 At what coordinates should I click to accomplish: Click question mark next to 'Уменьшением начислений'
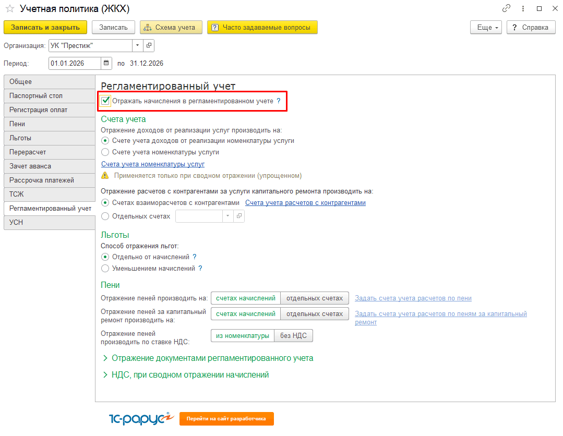click(x=200, y=269)
